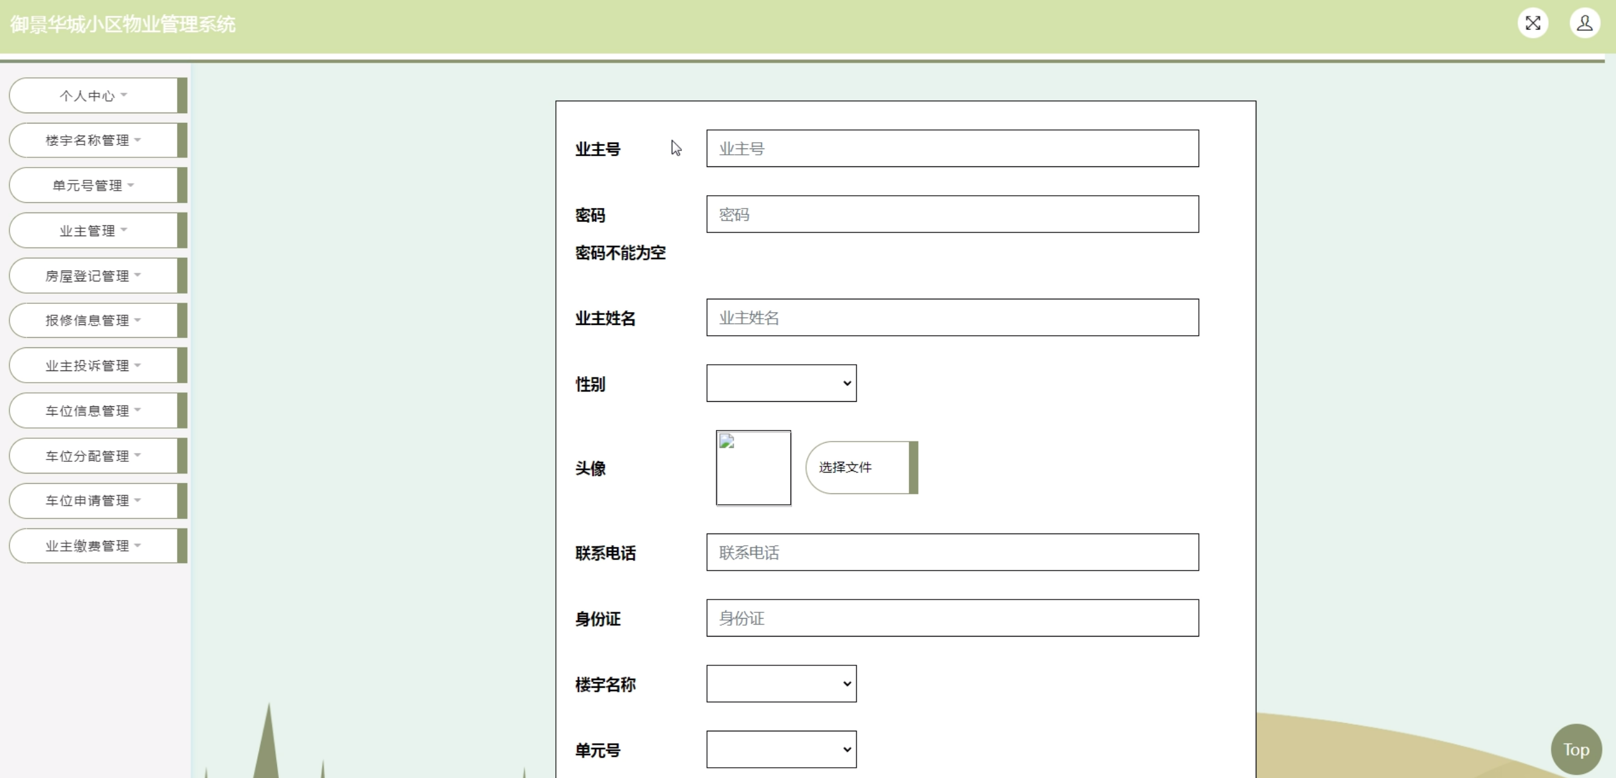Open the user profile icon
Viewport: 1616px width, 778px height.
click(x=1584, y=24)
